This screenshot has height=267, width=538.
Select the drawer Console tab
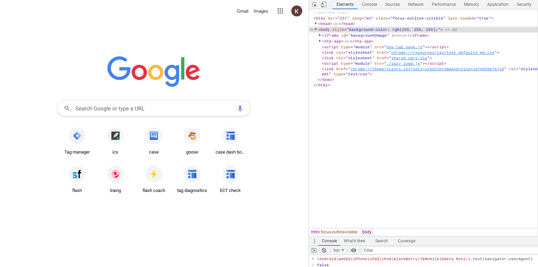tap(329, 241)
